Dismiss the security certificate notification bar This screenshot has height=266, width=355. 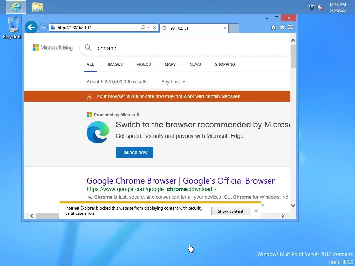pos(256,211)
